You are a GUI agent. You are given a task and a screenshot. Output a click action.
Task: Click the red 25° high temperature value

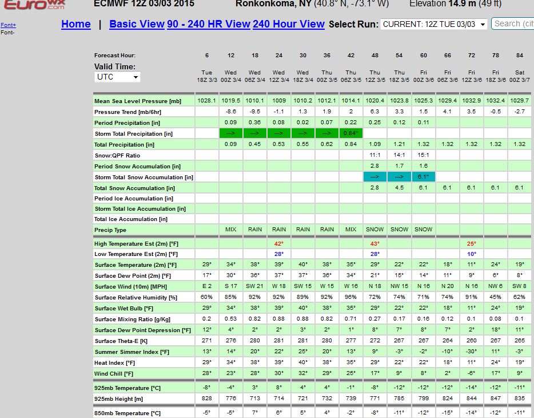click(471, 243)
